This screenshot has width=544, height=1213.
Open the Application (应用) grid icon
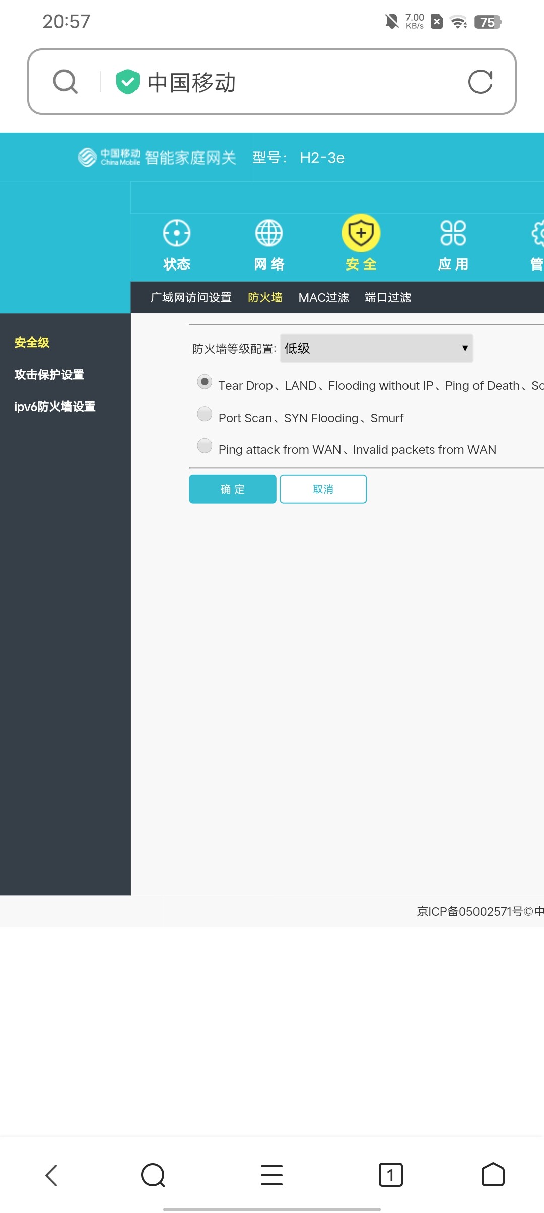pyautogui.click(x=453, y=233)
